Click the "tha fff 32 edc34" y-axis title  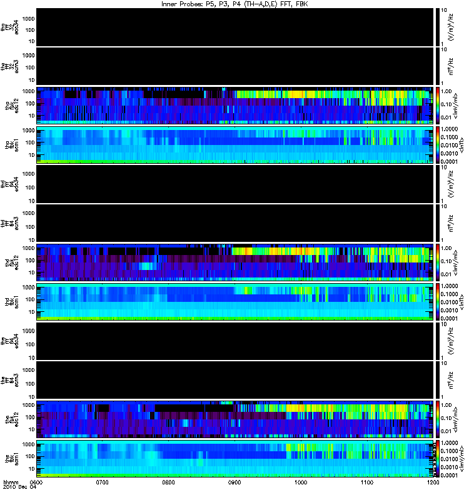coord(10,27)
